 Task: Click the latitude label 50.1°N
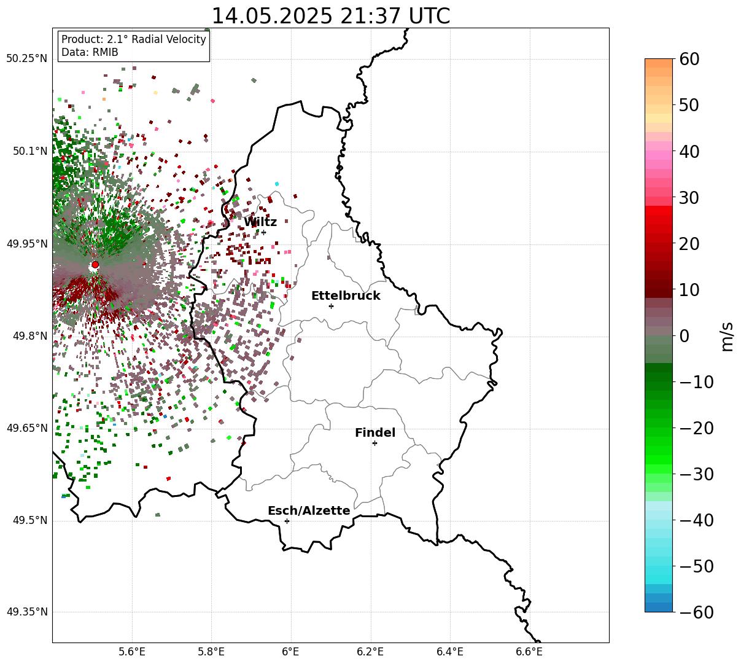click(30, 151)
